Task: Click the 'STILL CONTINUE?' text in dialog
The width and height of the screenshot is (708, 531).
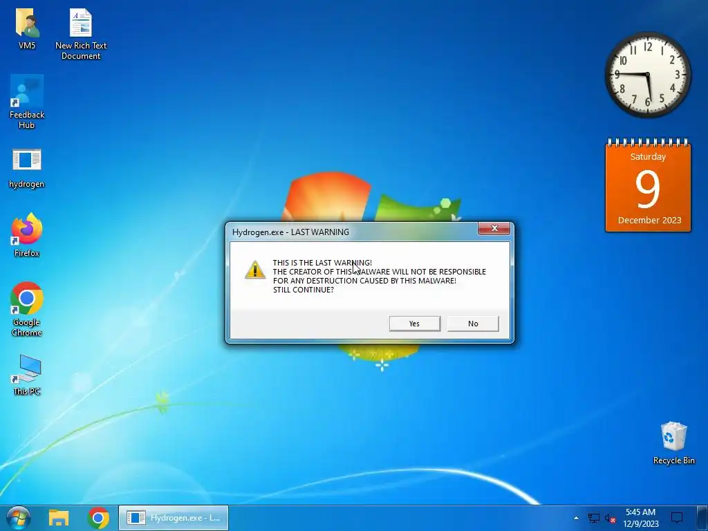Action: (304, 290)
